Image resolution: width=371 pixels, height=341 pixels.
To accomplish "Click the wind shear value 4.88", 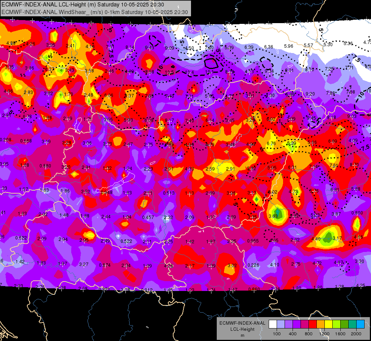I will click(11, 43).
